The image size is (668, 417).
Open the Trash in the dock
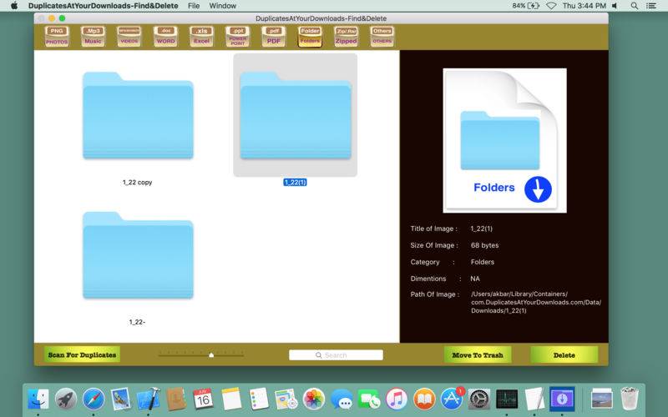pos(629,399)
